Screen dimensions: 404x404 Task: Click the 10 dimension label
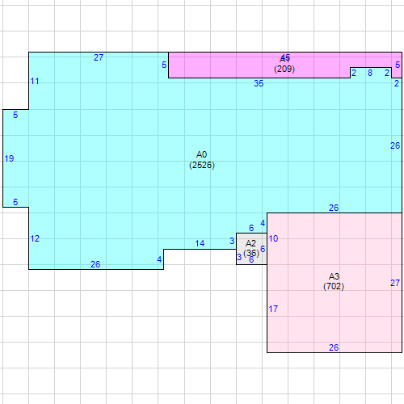click(273, 238)
